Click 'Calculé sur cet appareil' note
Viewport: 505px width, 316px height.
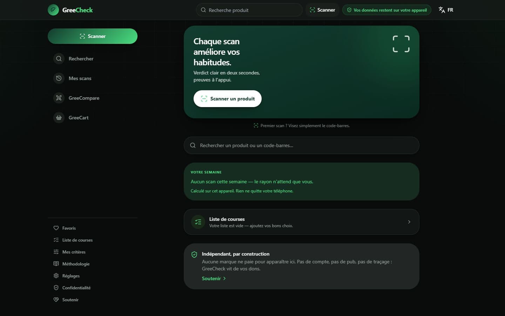pos(242,191)
